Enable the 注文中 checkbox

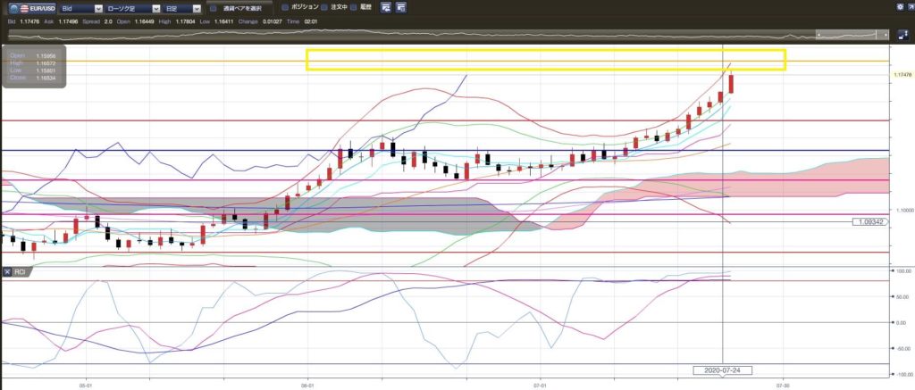point(324,7)
